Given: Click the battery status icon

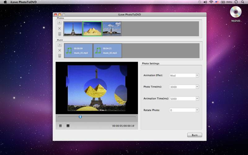Looking at the screenshot, I should tap(223, 2).
